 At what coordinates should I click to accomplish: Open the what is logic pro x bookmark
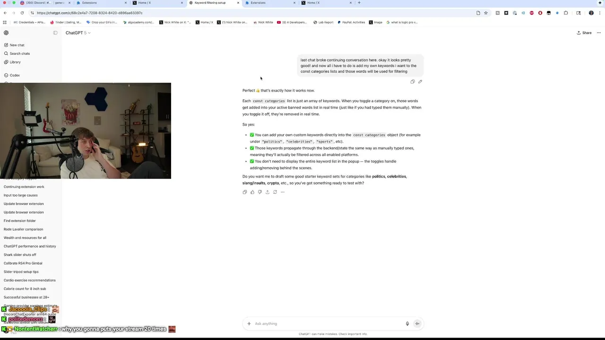tap(402, 22)
